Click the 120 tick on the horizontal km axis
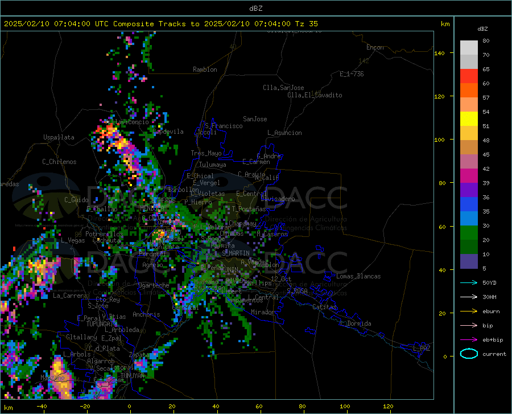Screen dimensions: 512x414 coord(388,406)
